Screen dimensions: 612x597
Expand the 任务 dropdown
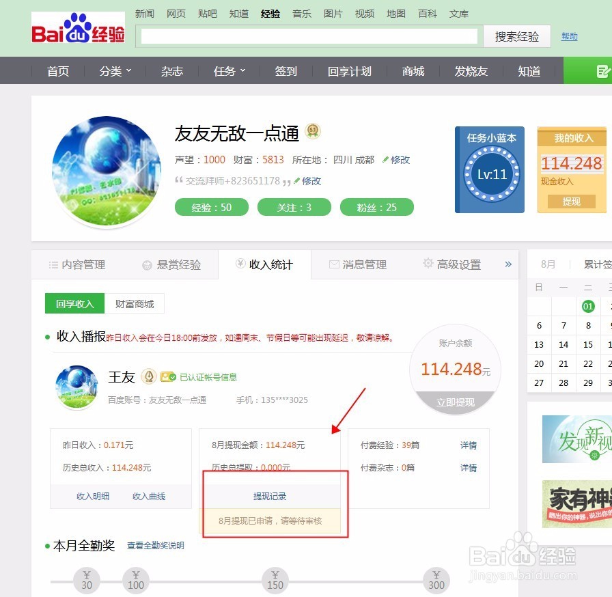228,70
